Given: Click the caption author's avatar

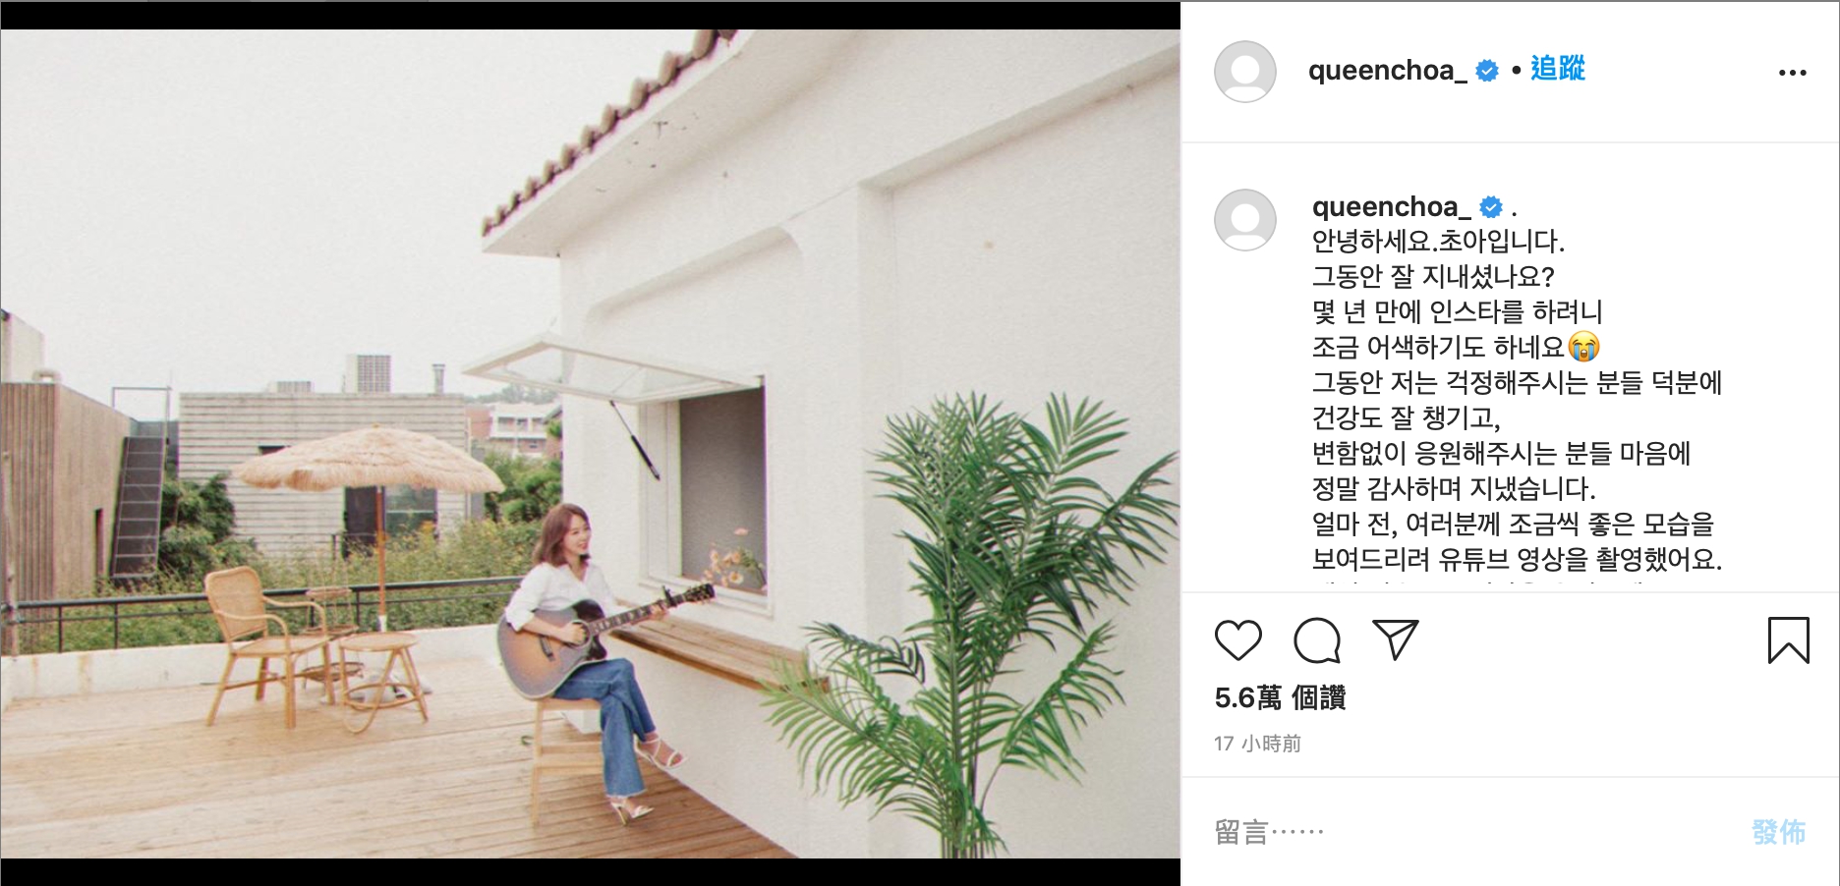Looking at the screenshot, I should (x=1245, y=220).
